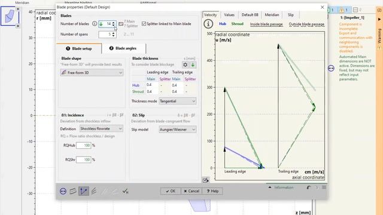The height and width of the screenshot is (215, 383).
Task: Toggle Hub curve visibility in diagram
Action: pos(223,24)
